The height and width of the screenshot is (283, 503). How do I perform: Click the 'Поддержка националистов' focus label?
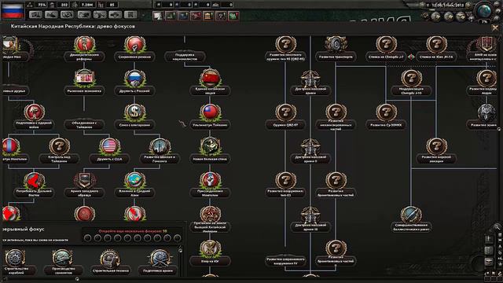(185, 57)
